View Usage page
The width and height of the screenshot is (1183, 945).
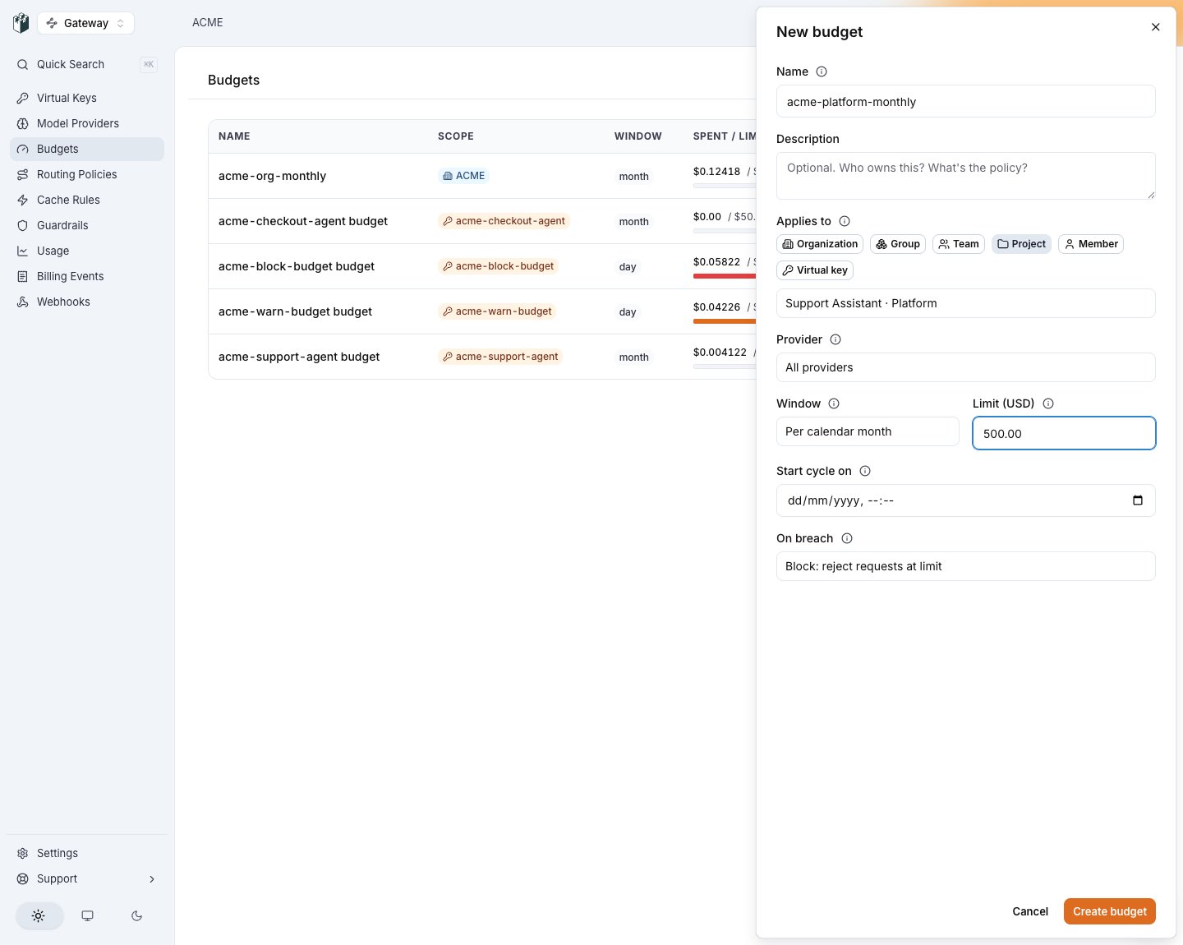87,251
